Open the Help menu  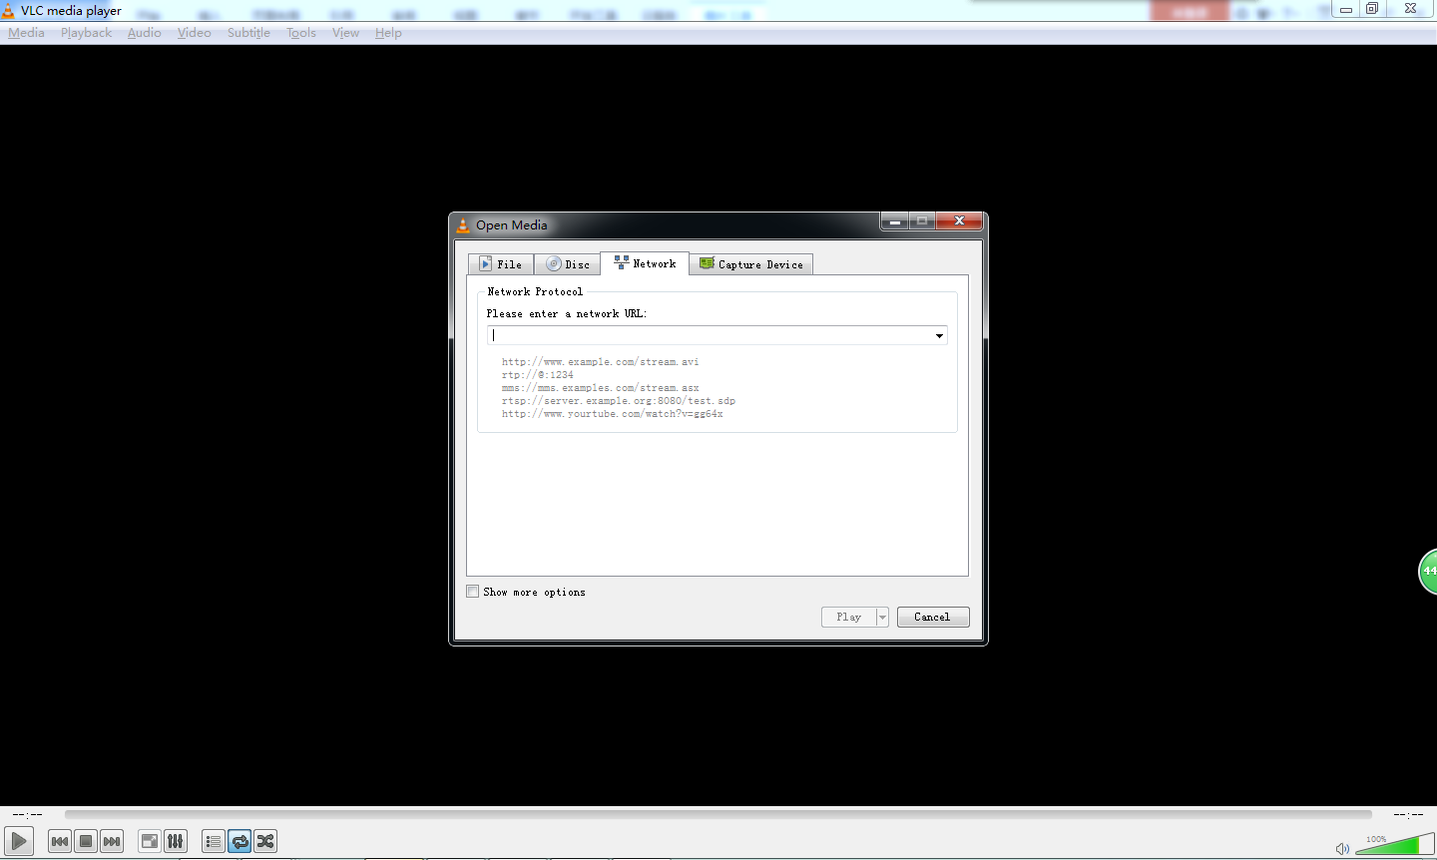(x=388, y=33)
